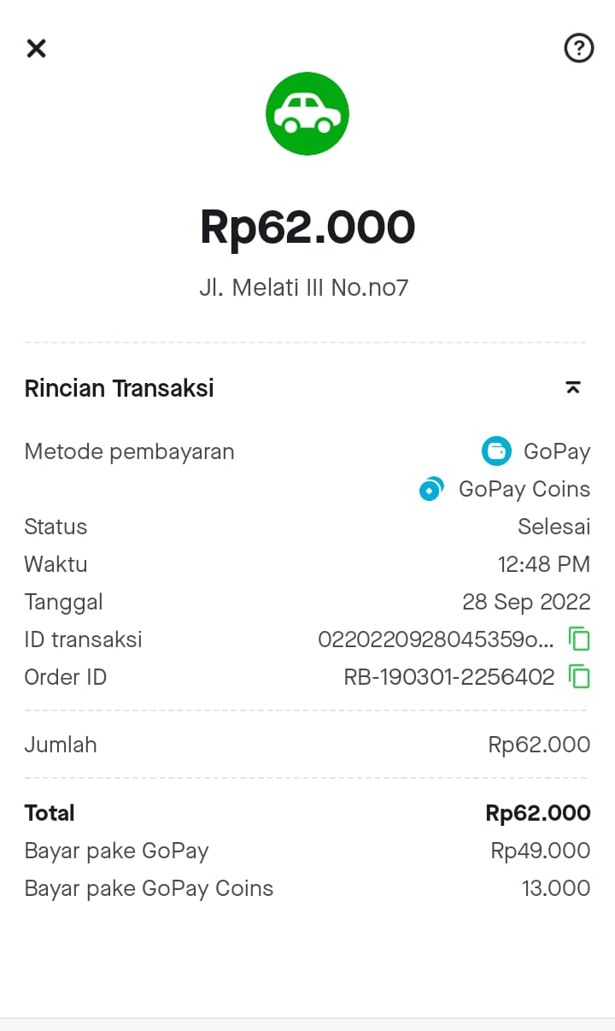Screen dimensions: 615x1031
Task: Tap the GoPay Coins payment label
Action: [524, 489]
